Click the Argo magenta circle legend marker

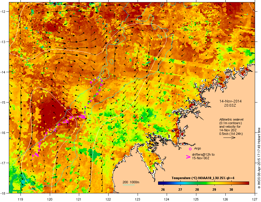coord(190,149)
